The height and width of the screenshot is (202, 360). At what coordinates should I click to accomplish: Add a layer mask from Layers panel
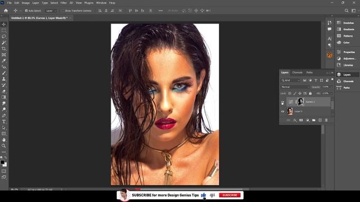[x=301, y=120]
